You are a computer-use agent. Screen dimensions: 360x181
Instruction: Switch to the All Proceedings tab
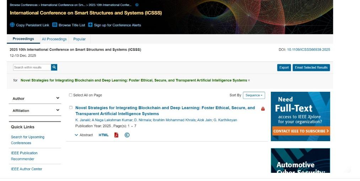click(x=54, y=39)
